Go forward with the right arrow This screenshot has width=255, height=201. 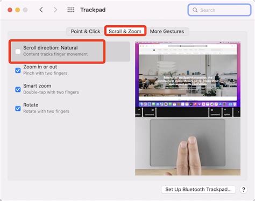click(x=55, y=10)
